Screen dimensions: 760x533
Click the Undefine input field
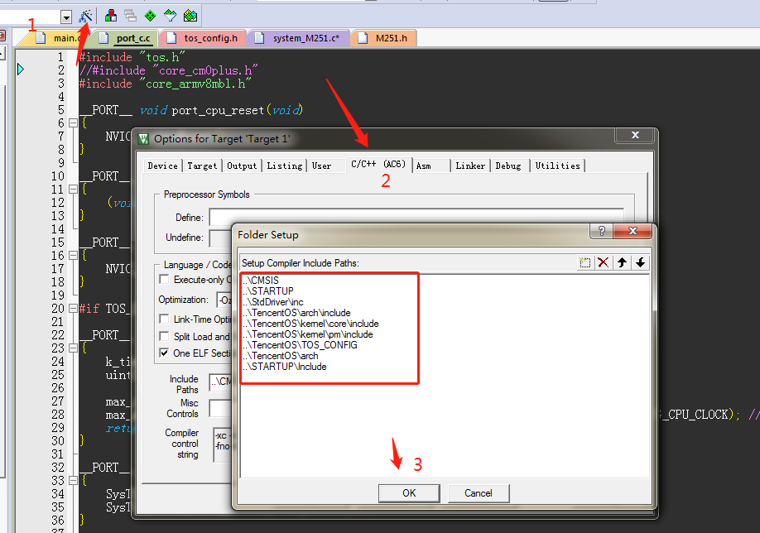coord(220,238)
